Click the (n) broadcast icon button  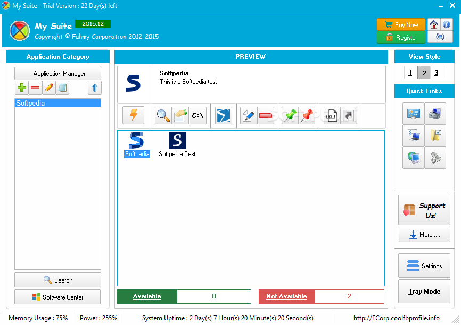coord(440,37)
